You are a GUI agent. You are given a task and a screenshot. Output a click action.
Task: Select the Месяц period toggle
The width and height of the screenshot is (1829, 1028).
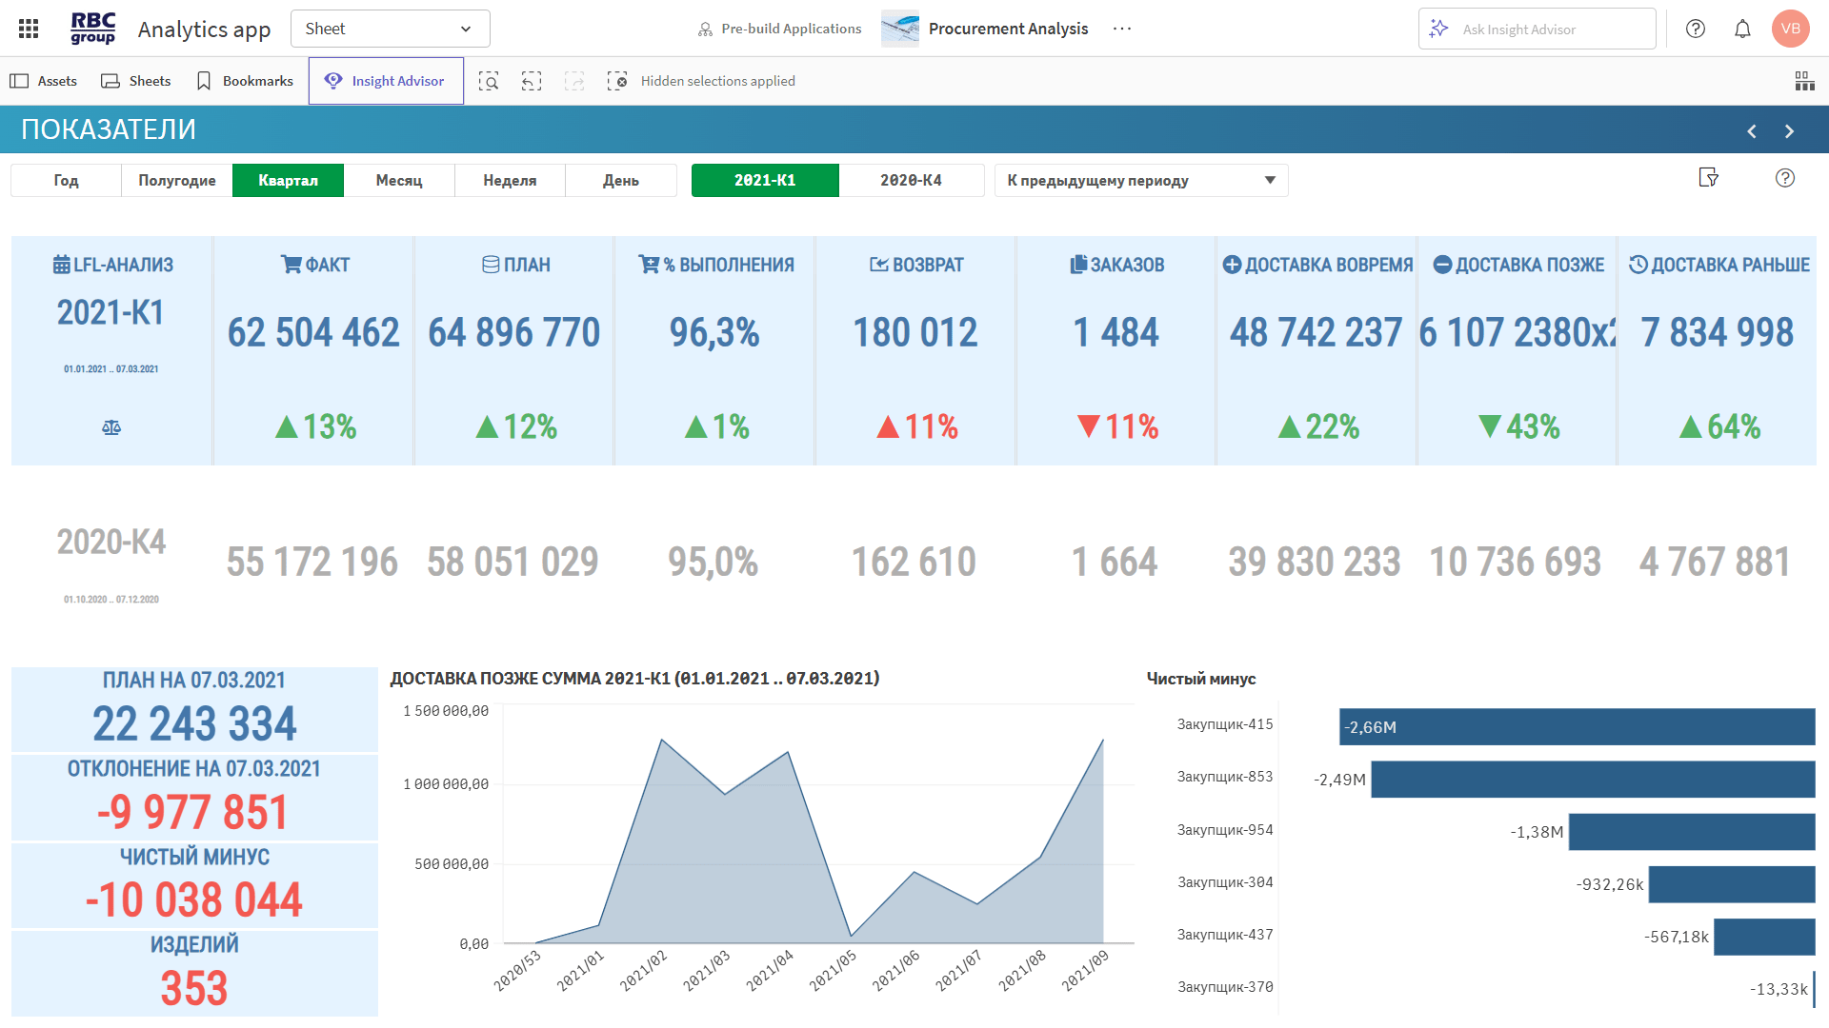(x=399, y=180)
